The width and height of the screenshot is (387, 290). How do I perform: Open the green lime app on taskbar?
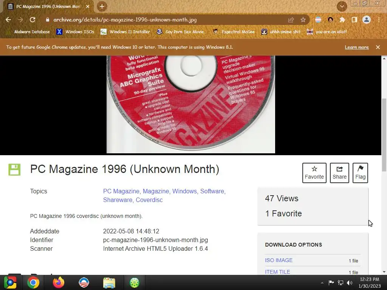pos(135,282)
